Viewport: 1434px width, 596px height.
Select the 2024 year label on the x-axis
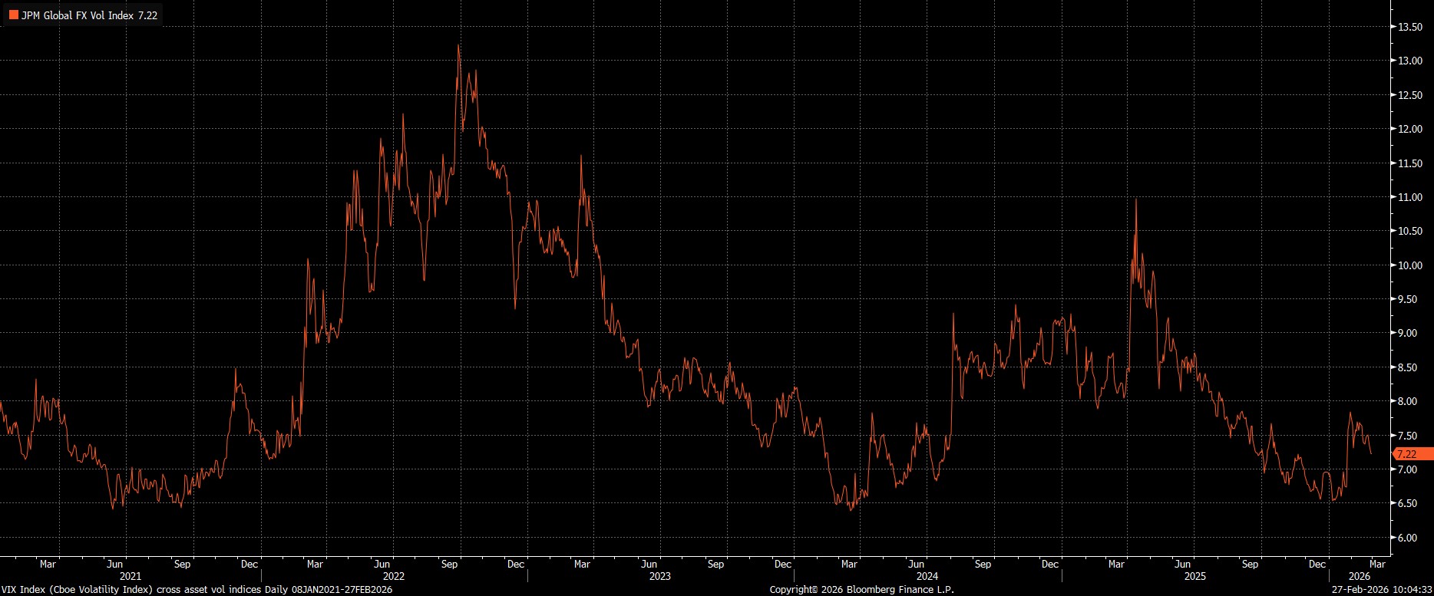(927, 575)
